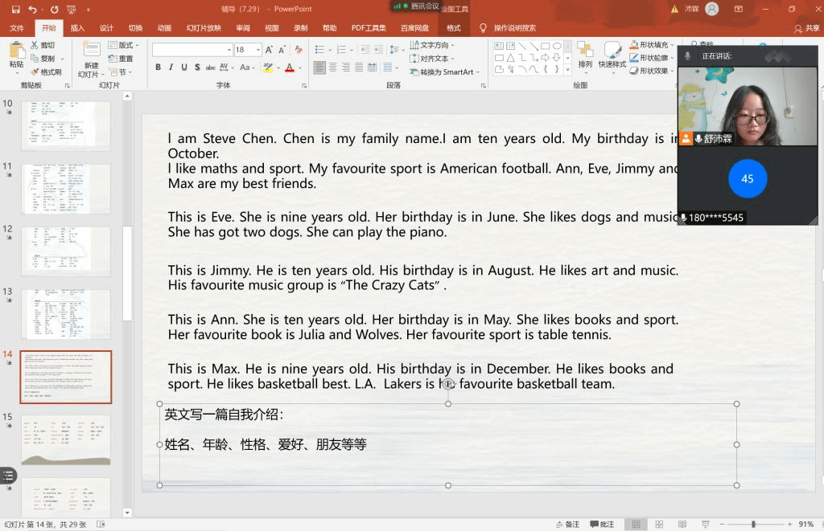Click the Undo arrow icon
This screenshot has height=531, width=824.
pyautogui.click(x=32, y=9)
